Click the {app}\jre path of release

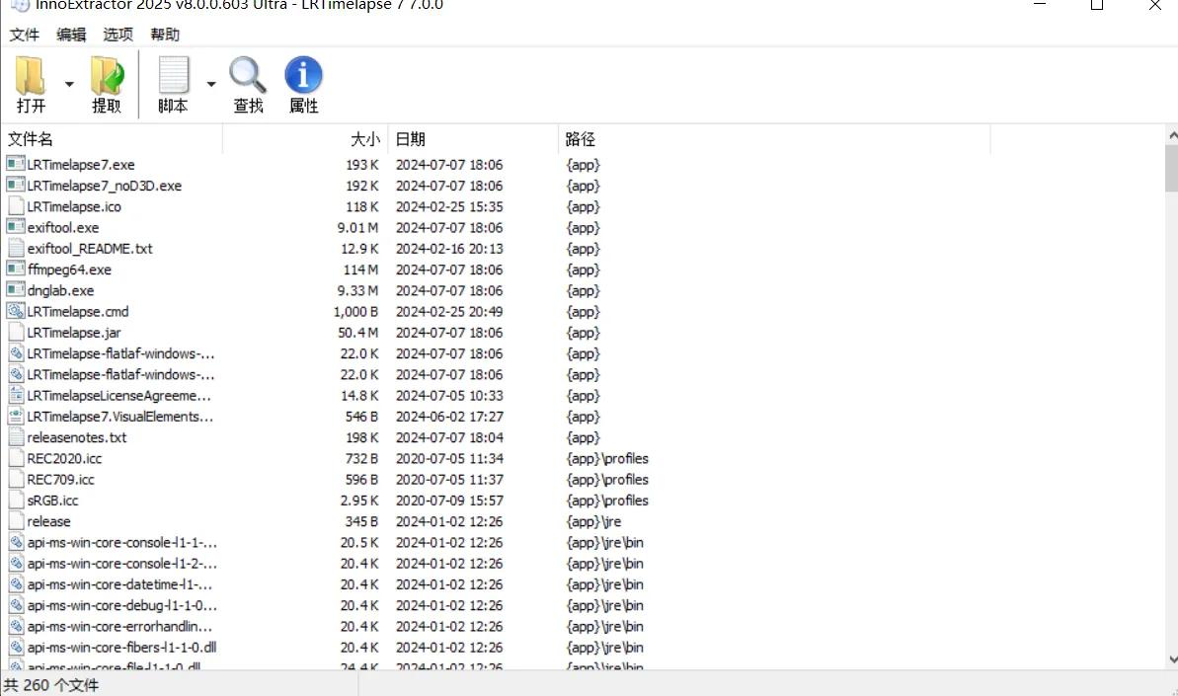[593, 521]
